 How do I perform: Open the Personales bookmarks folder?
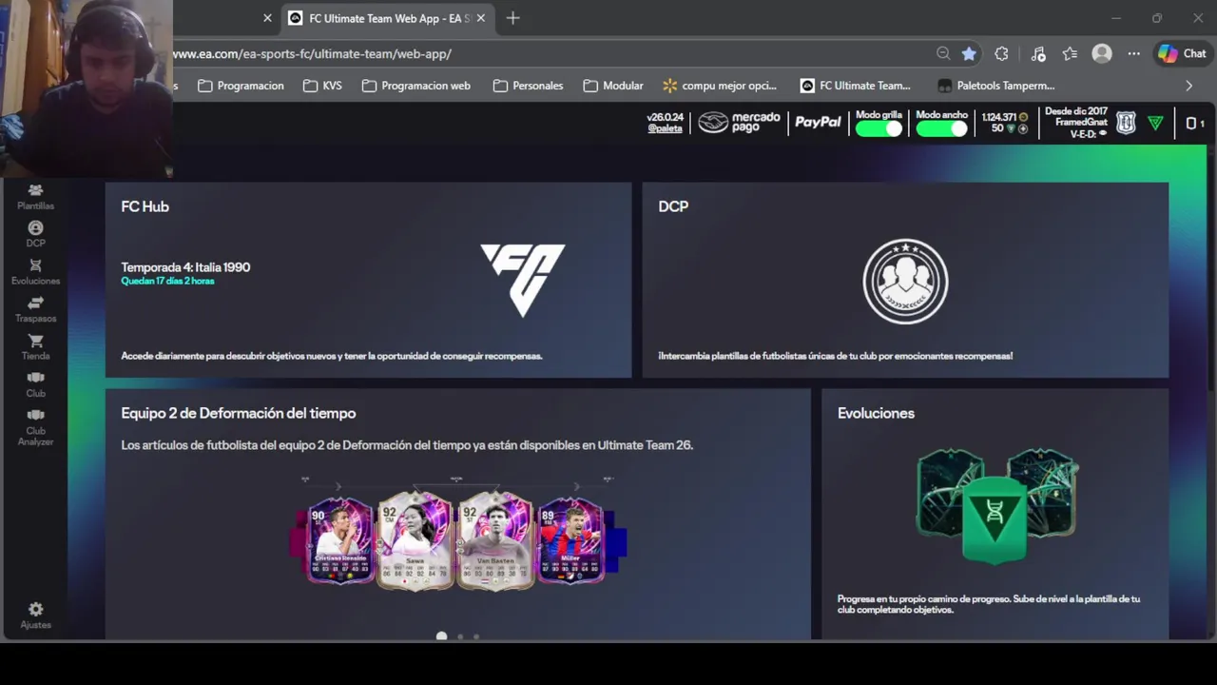tap(528, 86)
